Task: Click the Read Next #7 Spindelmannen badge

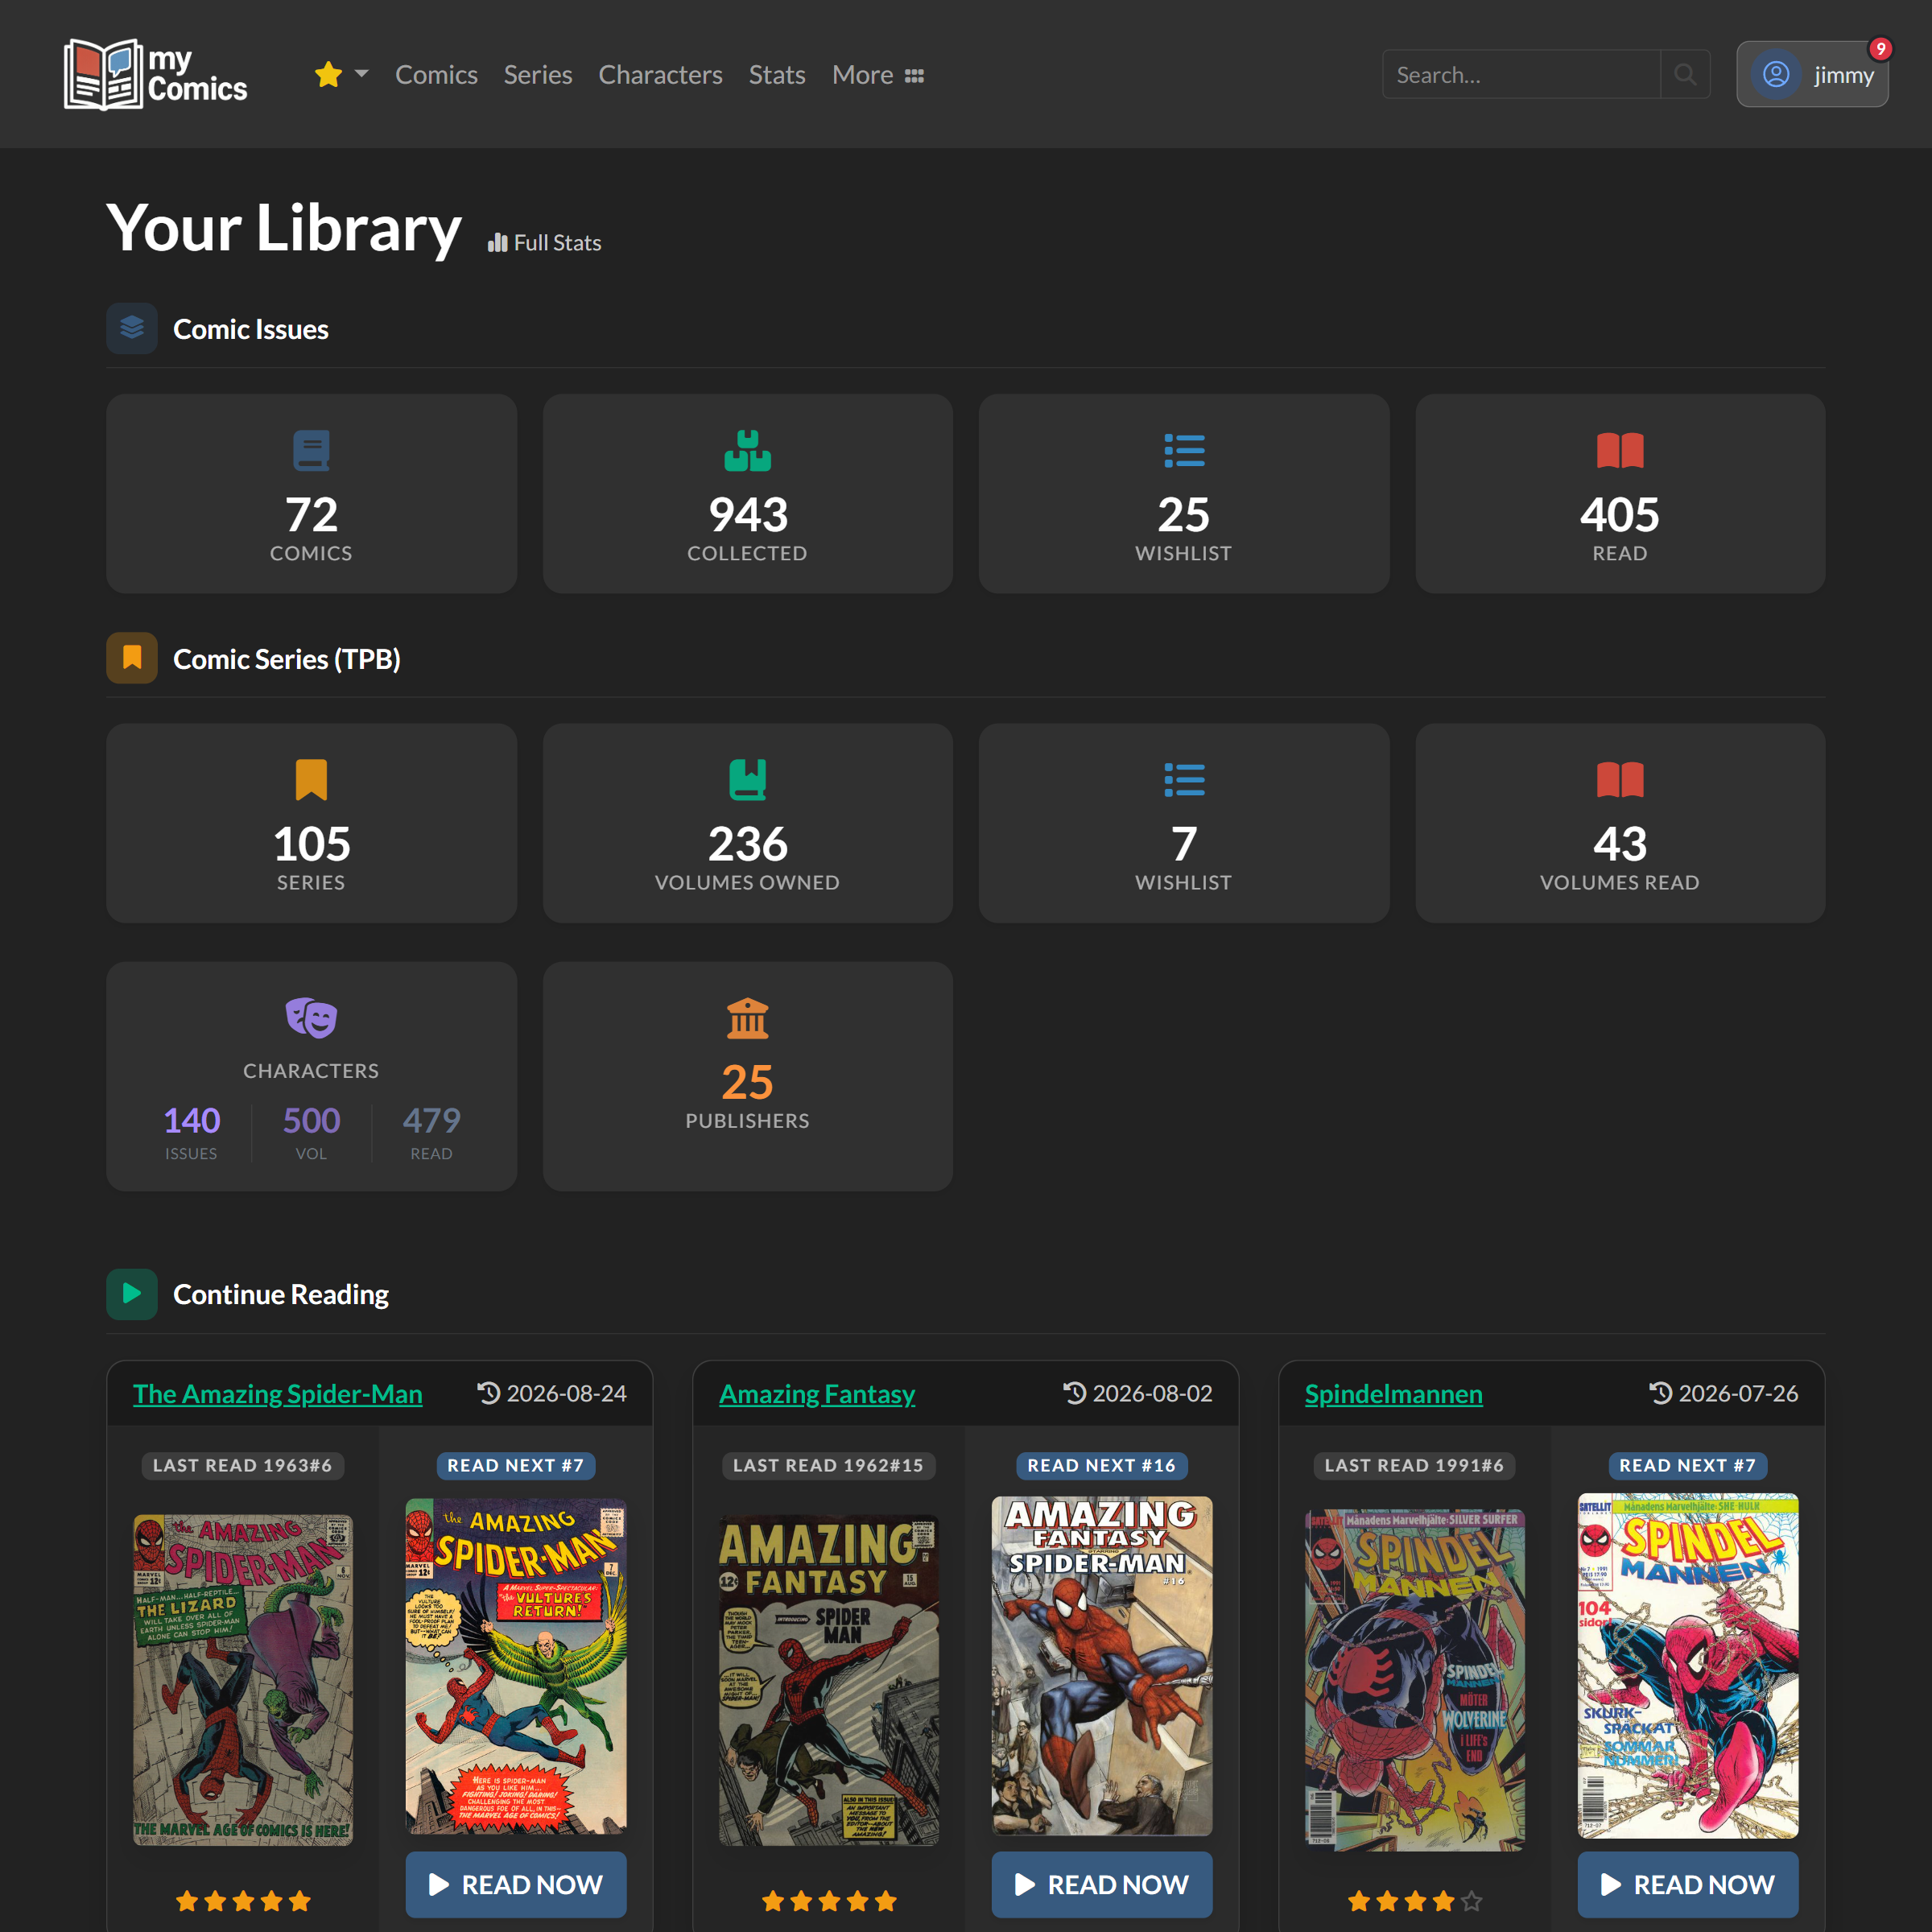Action: [1687, 1465]
